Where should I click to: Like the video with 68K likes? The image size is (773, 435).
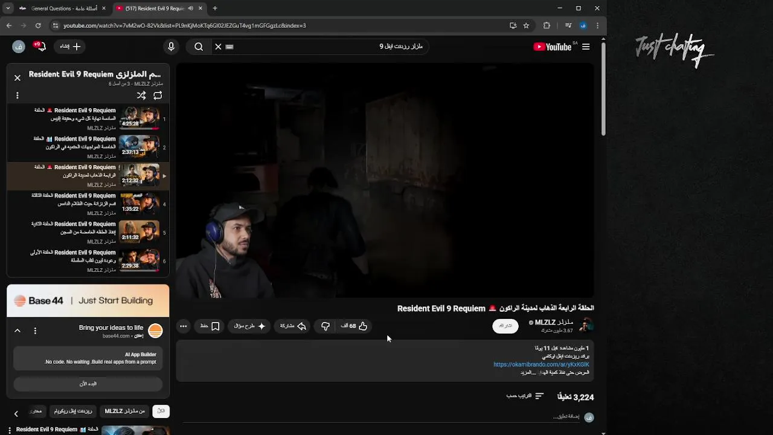tap(354, 326)
